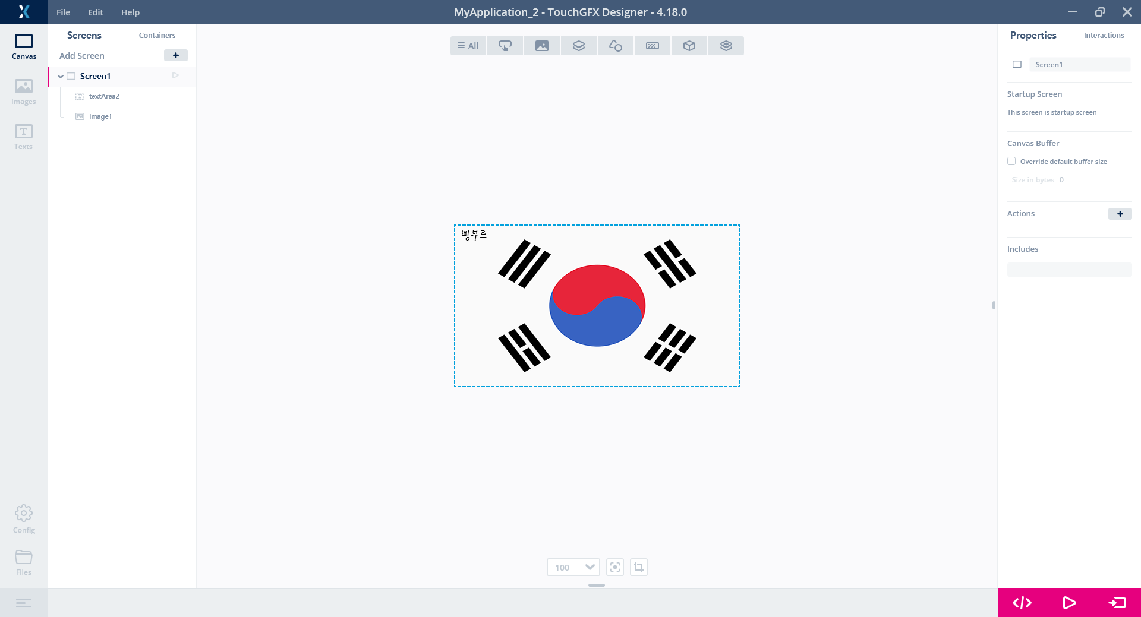
Task: Select the Shapes widget category icon
Action: point(616,46)
